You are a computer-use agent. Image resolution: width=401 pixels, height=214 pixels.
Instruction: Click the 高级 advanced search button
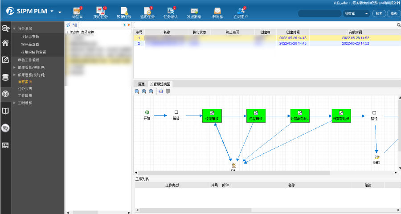coord(393,13)
